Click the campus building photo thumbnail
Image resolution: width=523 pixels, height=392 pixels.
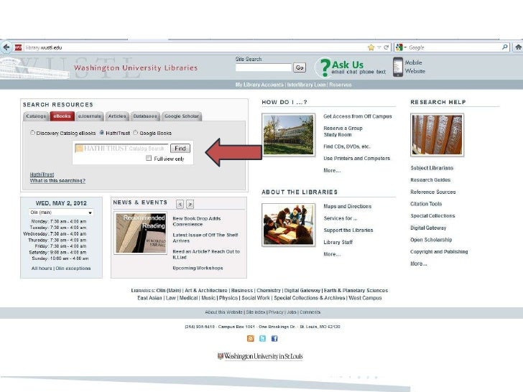(x=289, y=135)
